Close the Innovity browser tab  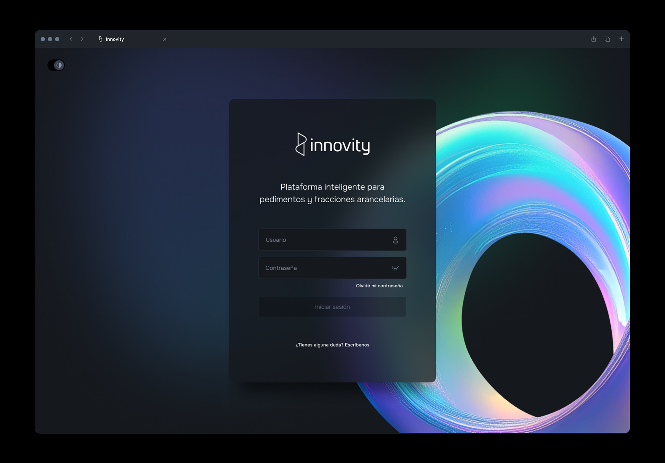click(x=165, y=39)
